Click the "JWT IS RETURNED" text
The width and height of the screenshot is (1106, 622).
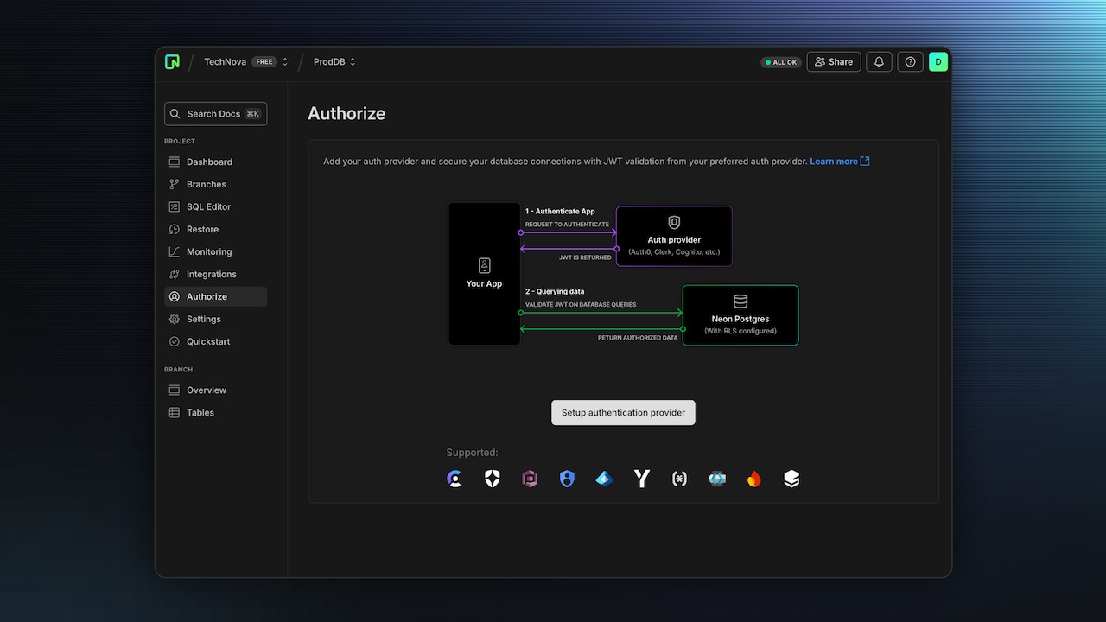pos(585,257)
